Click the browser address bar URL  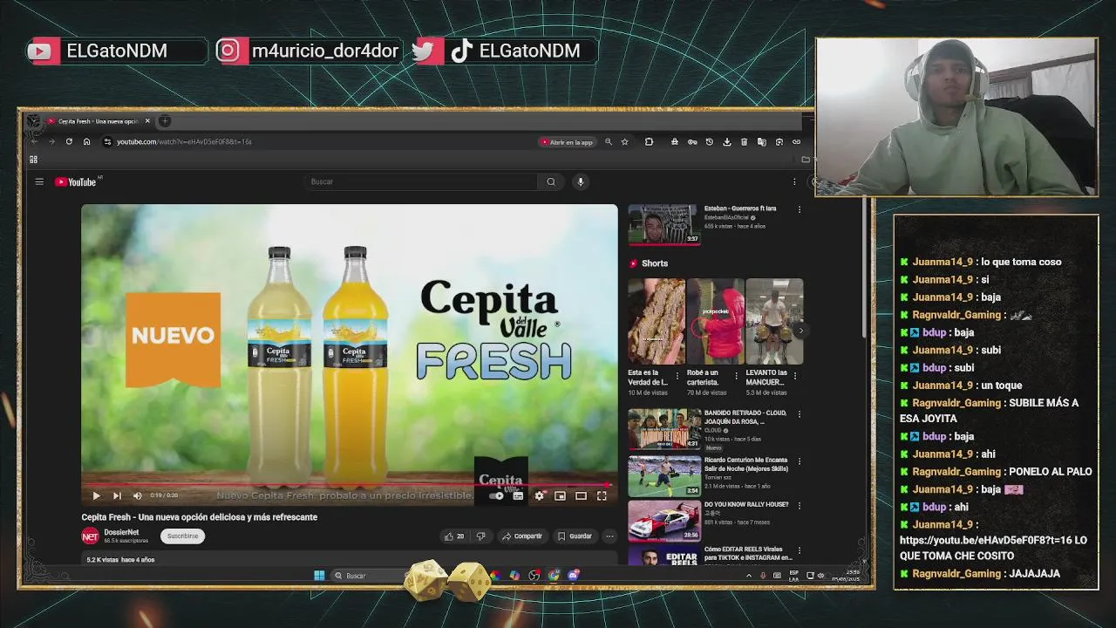tap(184, 141)
